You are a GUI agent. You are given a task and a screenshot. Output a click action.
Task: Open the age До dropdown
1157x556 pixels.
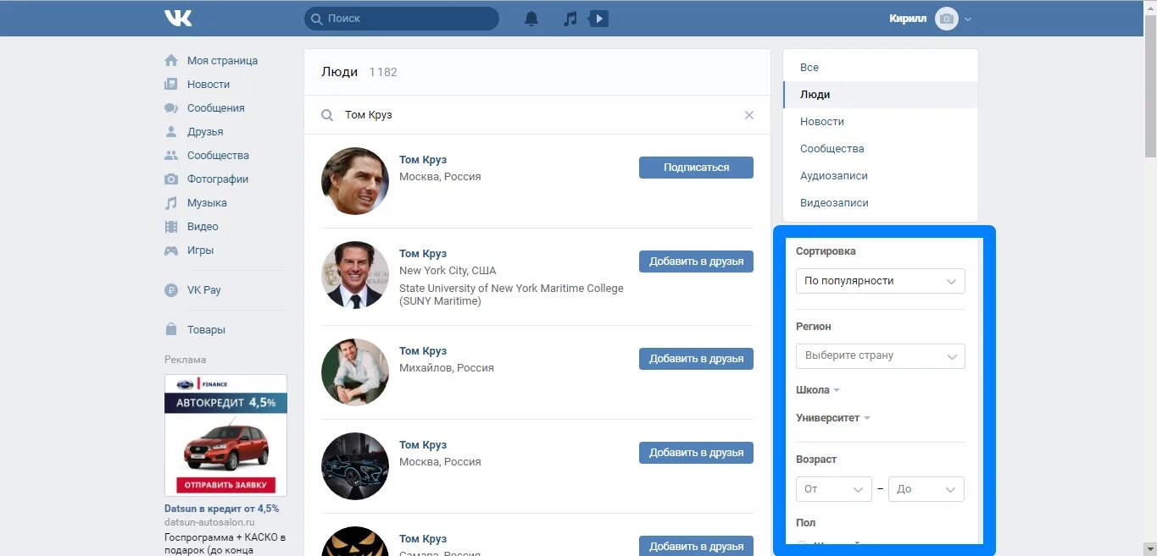coord(926,489)
